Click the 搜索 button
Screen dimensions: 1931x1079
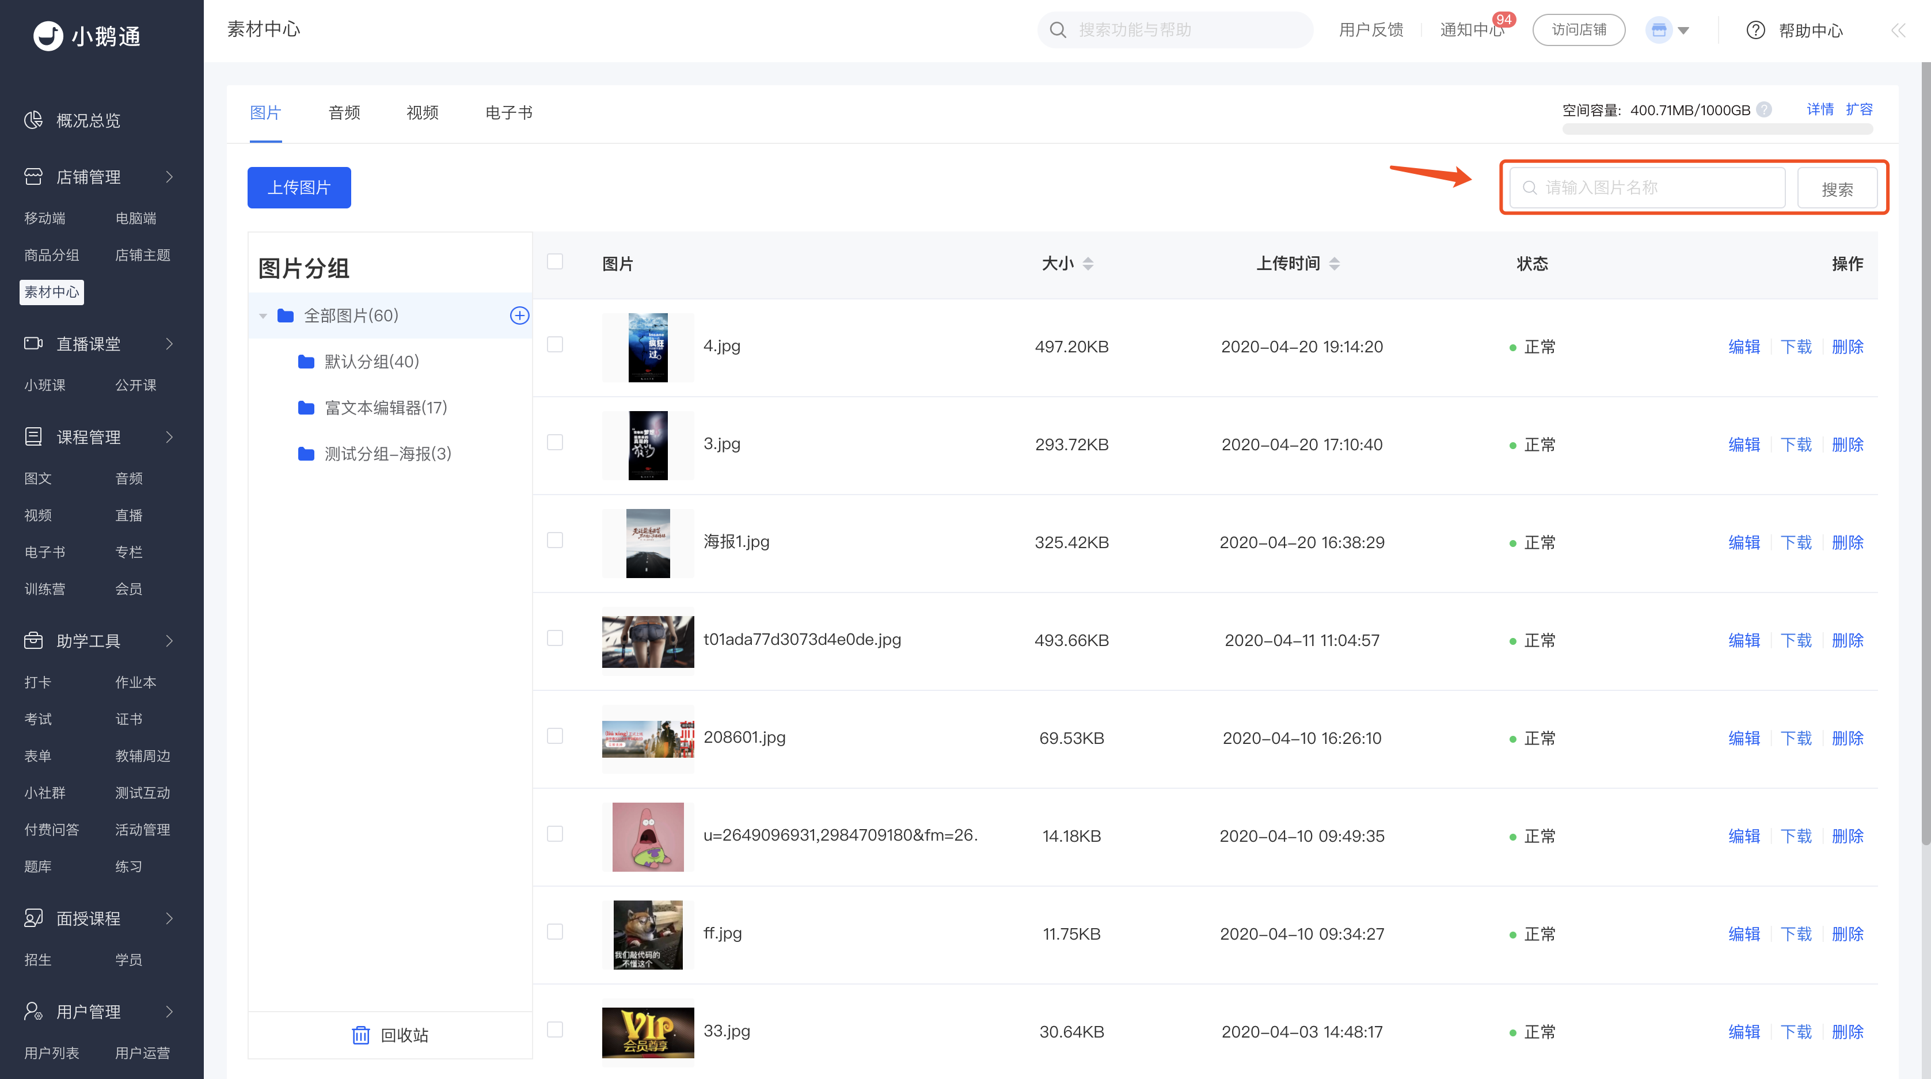[x=1837, y=188]
